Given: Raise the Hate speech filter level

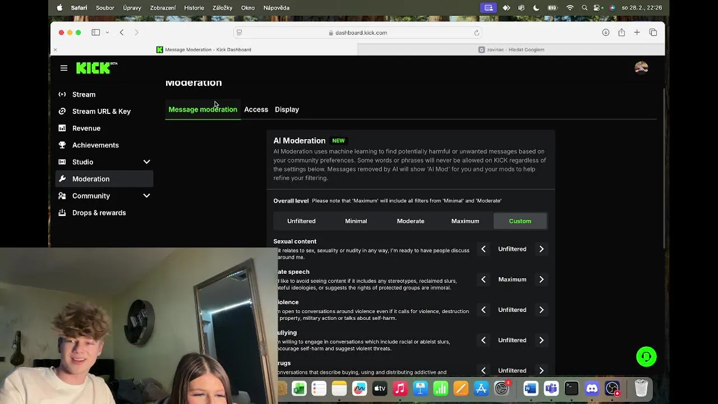Looking at the screenshot, I should (x=541, y=279).
